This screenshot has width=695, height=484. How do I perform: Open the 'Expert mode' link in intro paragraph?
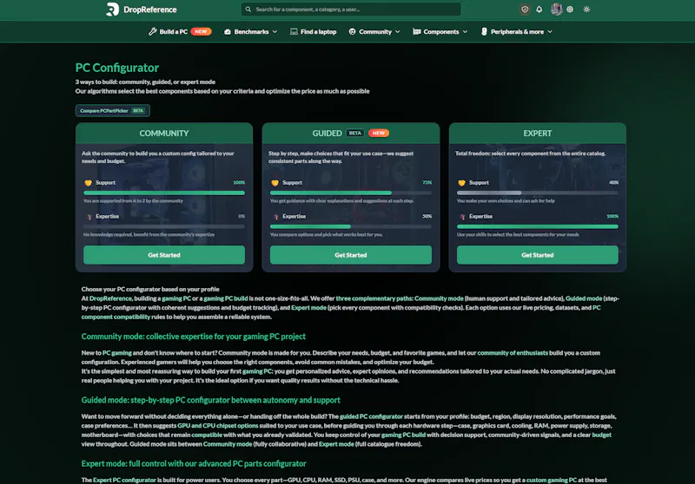[x=308, y=308]
